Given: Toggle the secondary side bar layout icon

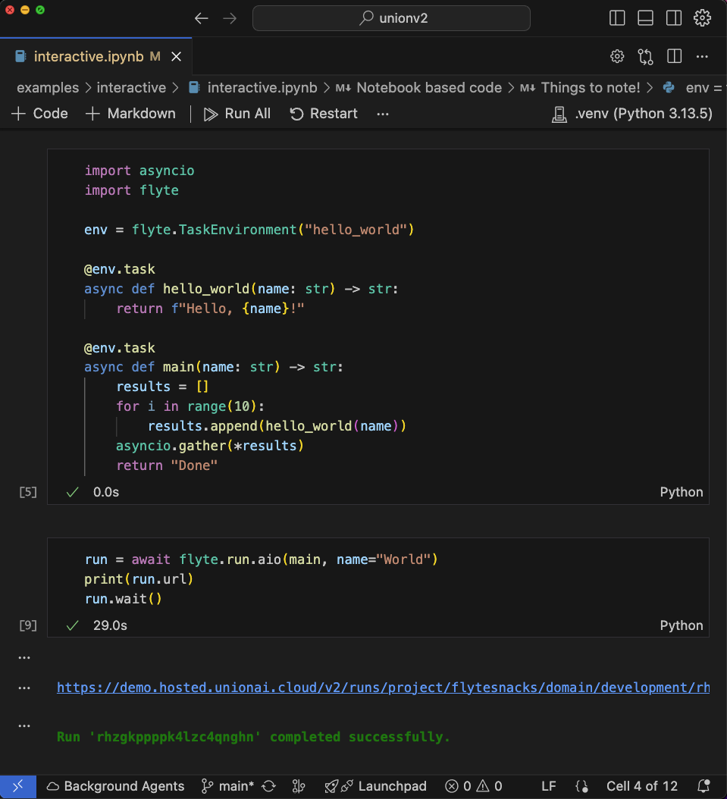Looking at the screenshot, I should click(x=673, y=18).
